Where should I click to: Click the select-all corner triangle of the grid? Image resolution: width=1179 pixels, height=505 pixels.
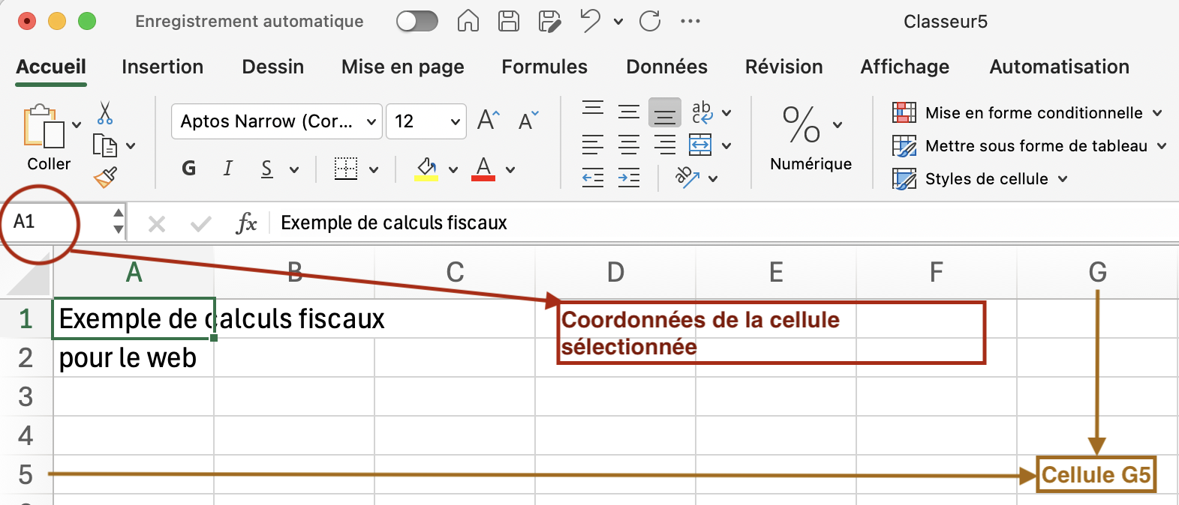(x=28, y=273)
